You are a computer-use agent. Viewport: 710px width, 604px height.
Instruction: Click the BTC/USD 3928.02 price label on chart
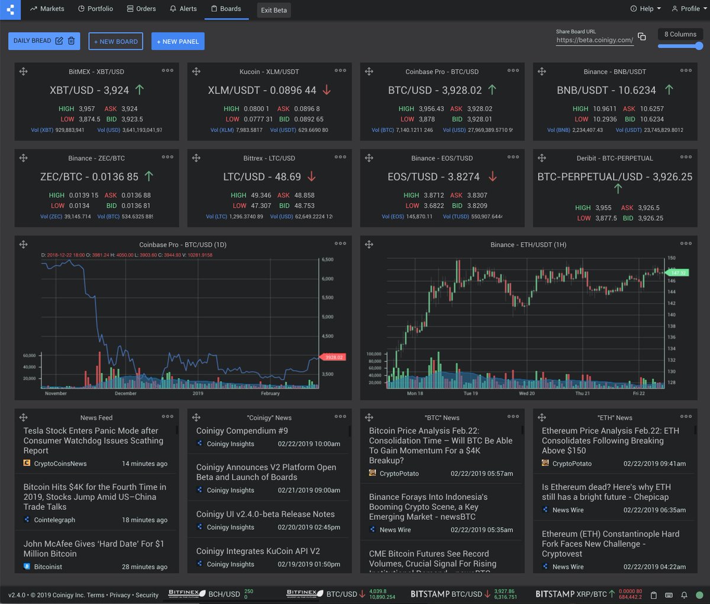tap(332, 357)
